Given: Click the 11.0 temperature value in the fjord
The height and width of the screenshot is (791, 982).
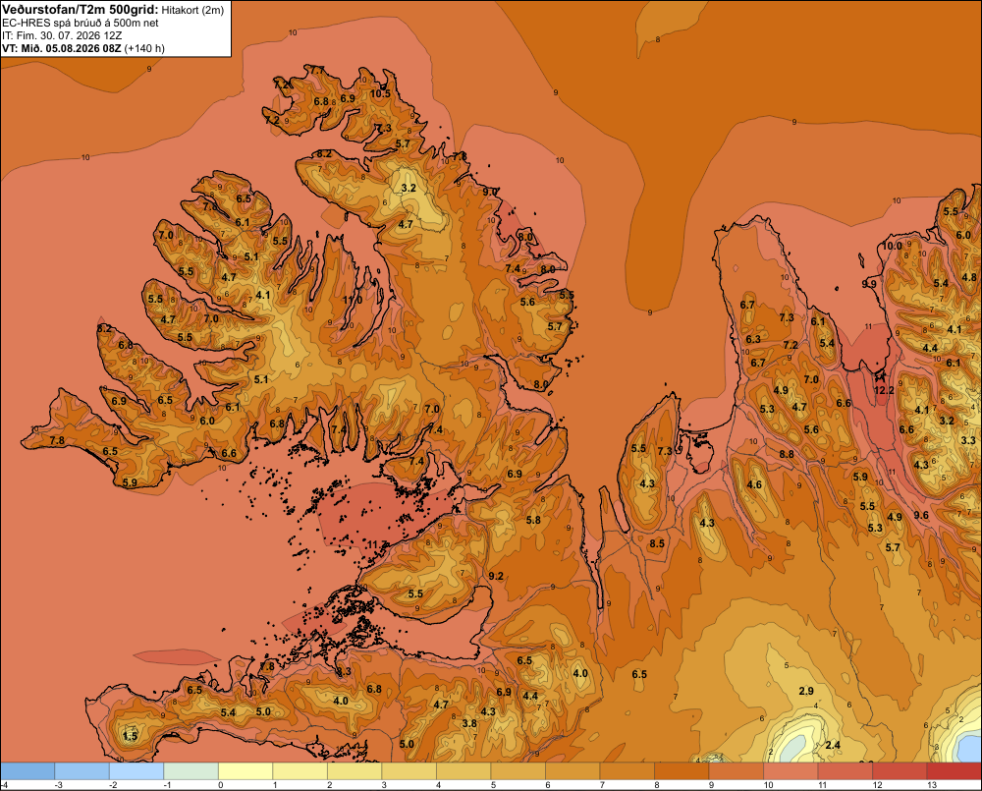Looking at the screenshot, I should pos(352,300).
